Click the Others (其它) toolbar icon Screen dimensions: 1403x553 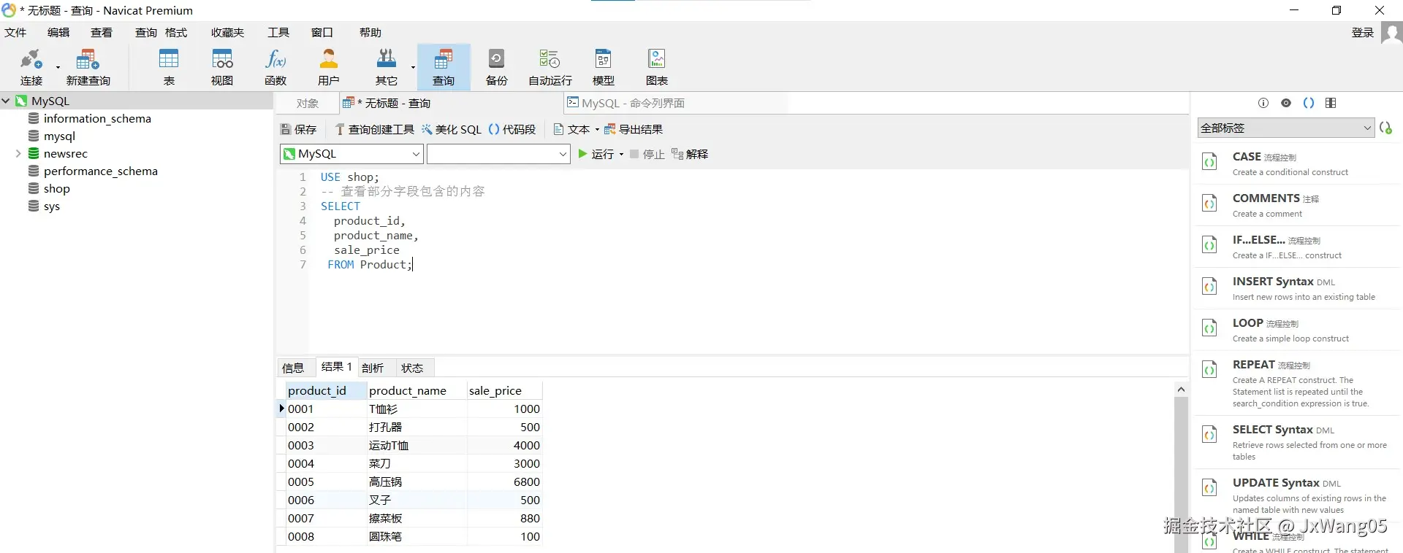(387, 67)
